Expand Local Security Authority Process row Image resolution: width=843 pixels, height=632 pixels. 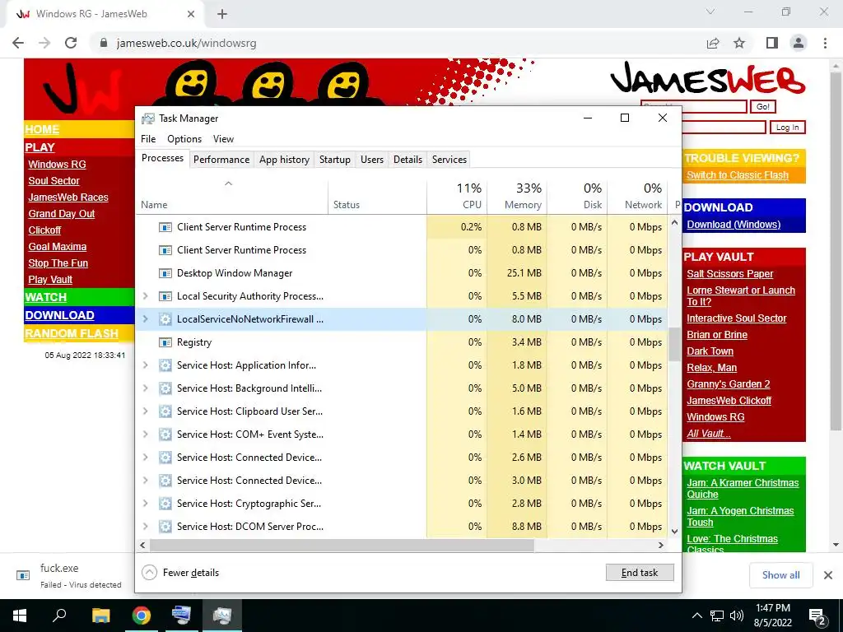pos(145,296)
